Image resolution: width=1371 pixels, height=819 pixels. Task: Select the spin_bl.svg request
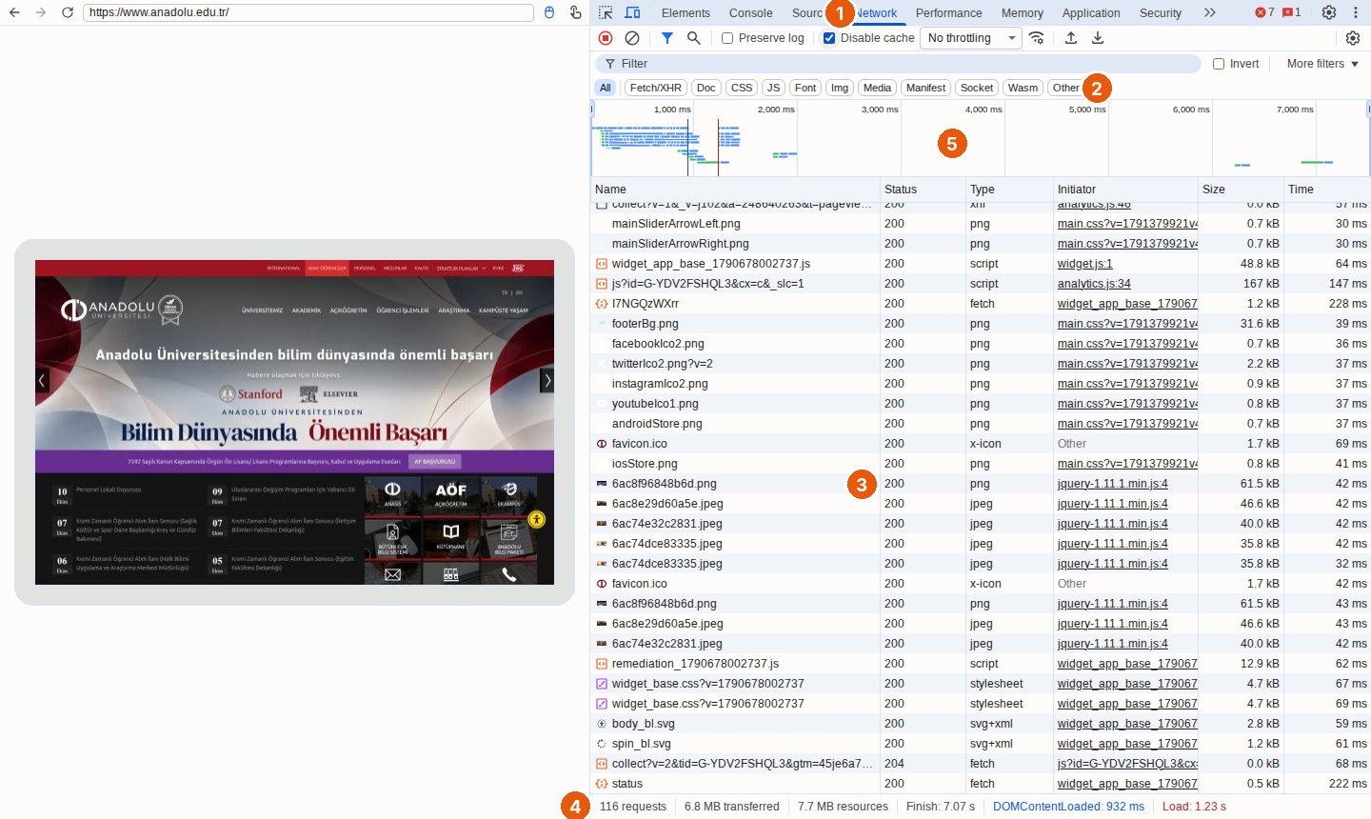(981, 744)
